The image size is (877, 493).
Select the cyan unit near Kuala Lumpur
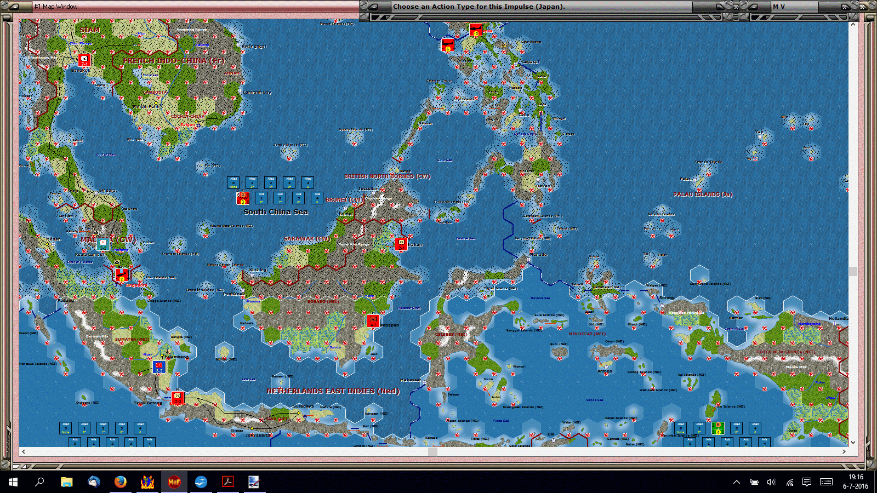[x=103, y=244]
